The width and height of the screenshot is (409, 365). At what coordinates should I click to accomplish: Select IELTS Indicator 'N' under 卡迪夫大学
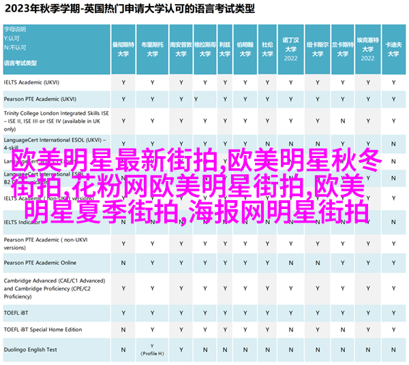pyautogui.click(x=393, y=222)
